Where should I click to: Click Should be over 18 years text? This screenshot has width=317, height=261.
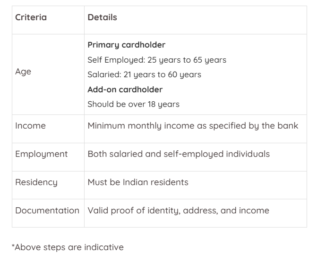tap(133, 104)
